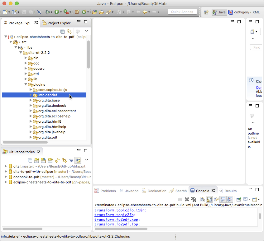Toggle Scroll Lock in Console
This screenshot has width=264, height=241.
(209, 200)
